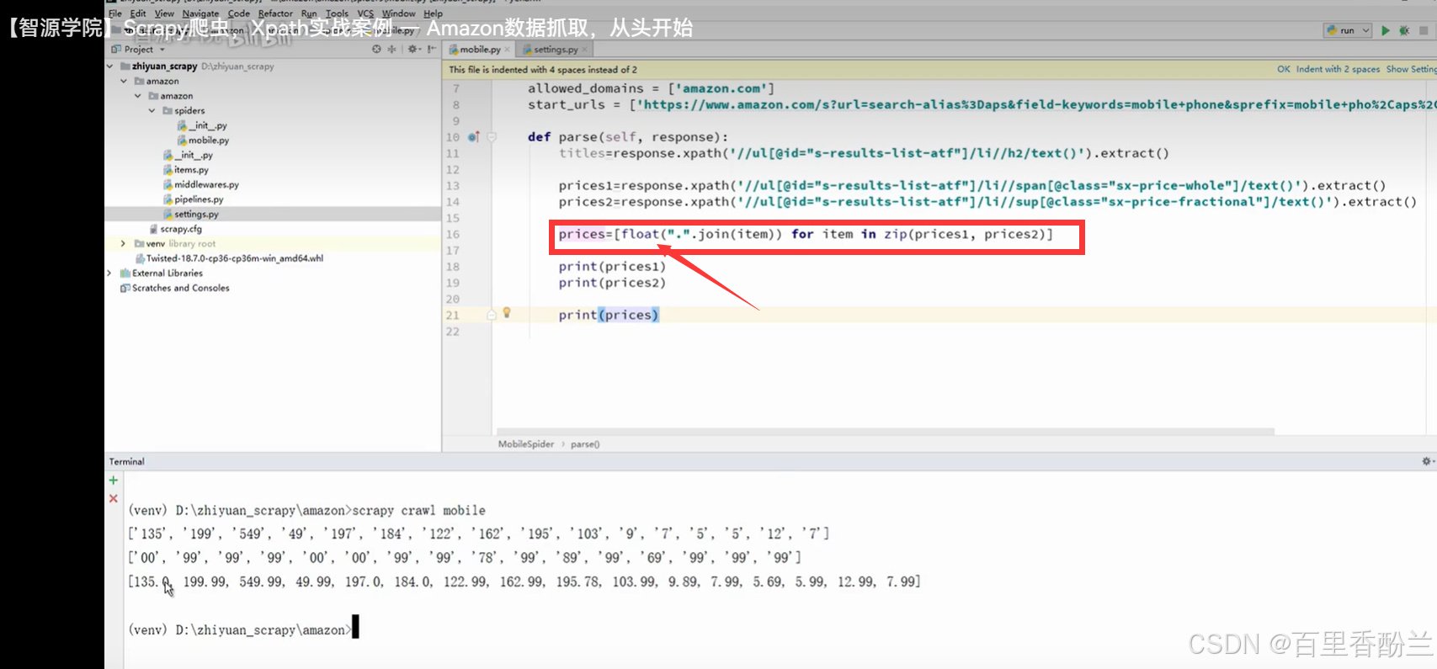
Task: Open the File menu
Action: [x=115, y=13]
